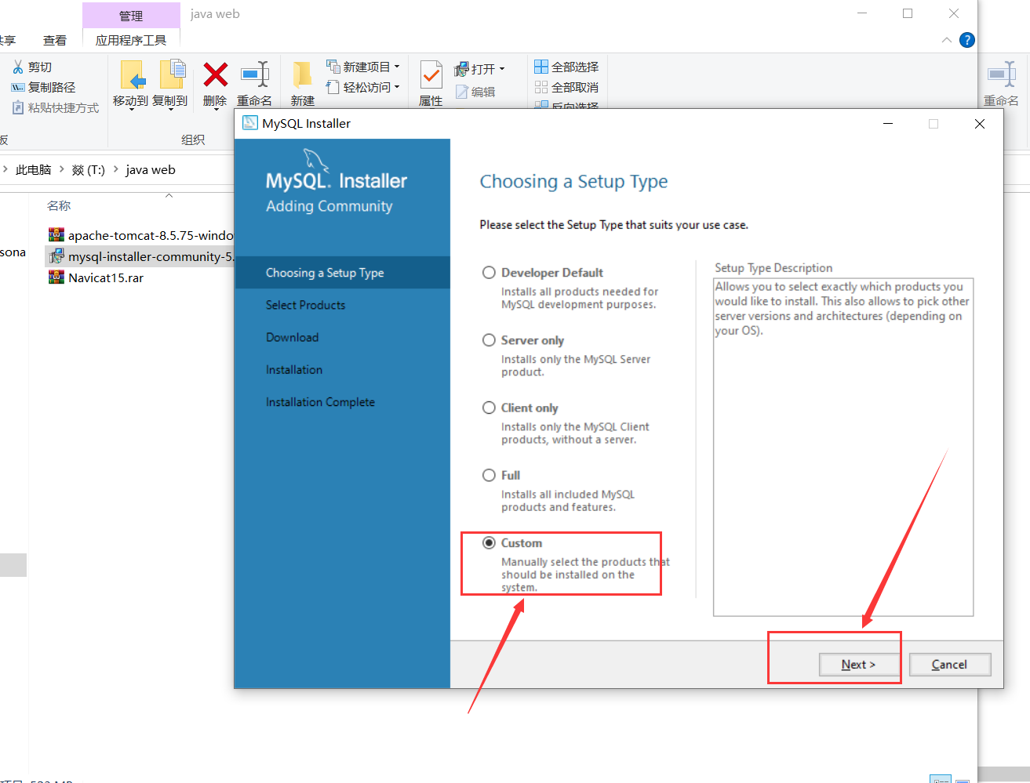The width and height of the screenshot is (1030, 783).
Task: Click inside the Setup Type Description box
Action: coord(843,447)
